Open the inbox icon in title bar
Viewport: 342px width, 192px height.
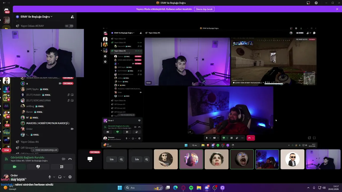point(308,3)
